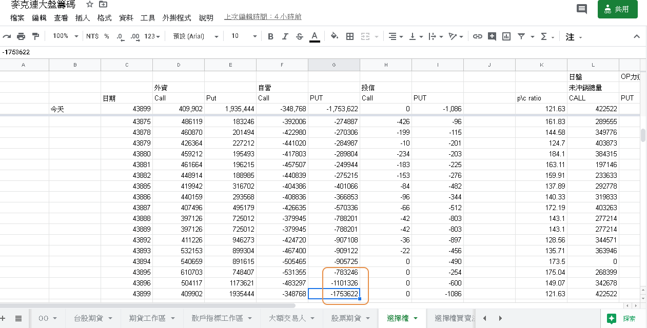Select cell showing -1101326

click(334, 283)
